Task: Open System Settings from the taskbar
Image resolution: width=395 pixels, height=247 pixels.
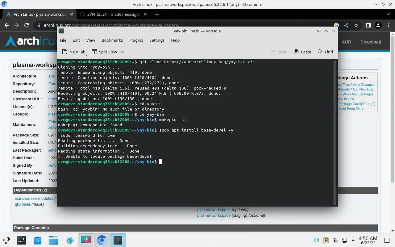Action: point(22,240)
